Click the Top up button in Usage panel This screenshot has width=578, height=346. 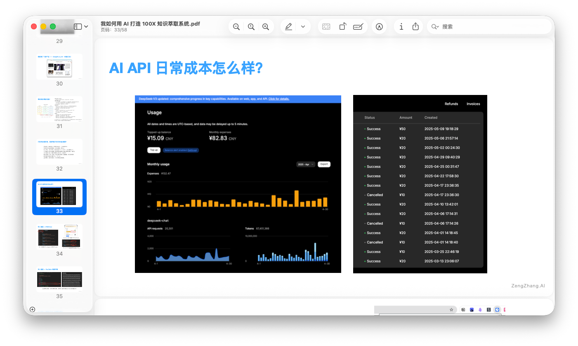(154, 150)
